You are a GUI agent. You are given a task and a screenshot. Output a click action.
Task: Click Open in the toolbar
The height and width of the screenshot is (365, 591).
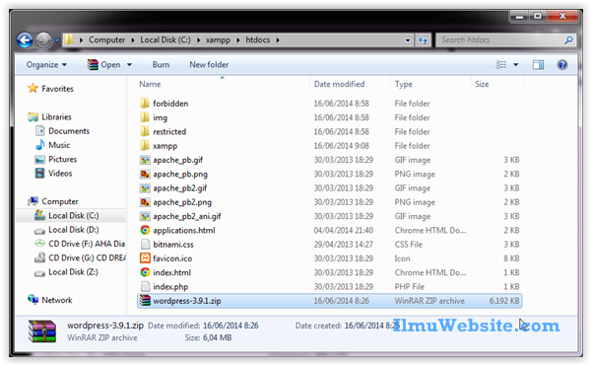(x=103, y=64)
